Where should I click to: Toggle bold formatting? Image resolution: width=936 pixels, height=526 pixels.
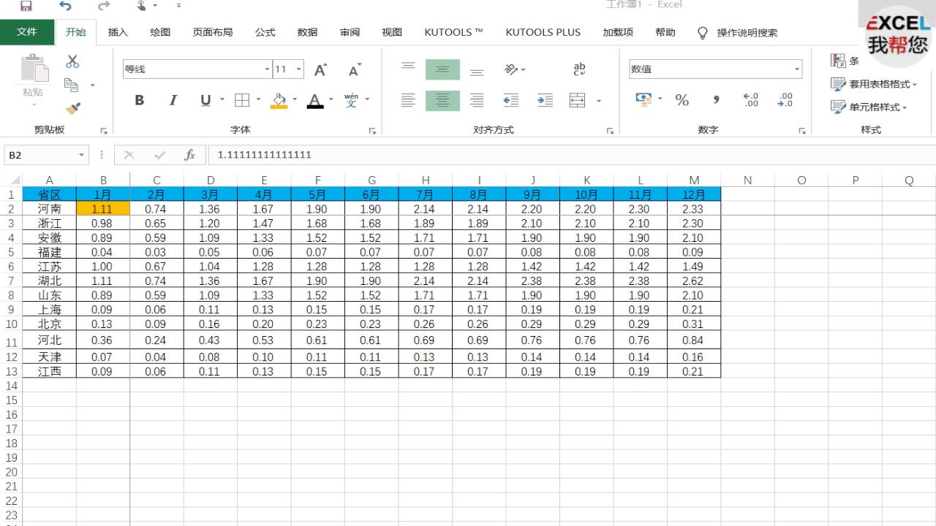139,100
